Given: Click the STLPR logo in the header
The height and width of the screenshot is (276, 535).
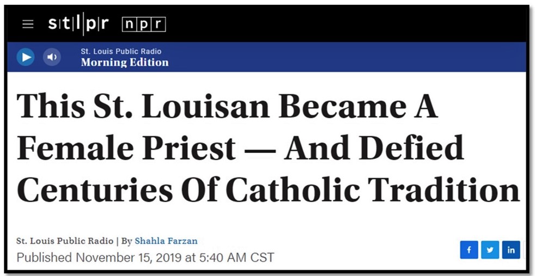Looking at the screenshot, I should (x=78, y=24).
